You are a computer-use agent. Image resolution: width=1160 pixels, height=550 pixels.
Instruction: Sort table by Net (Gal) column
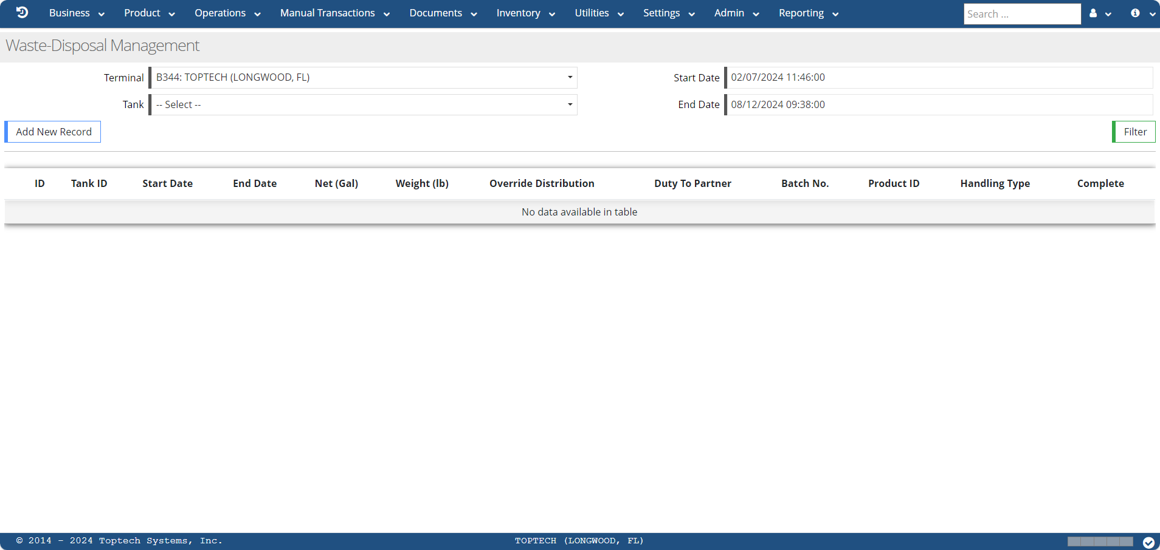[x=336, y=183]
